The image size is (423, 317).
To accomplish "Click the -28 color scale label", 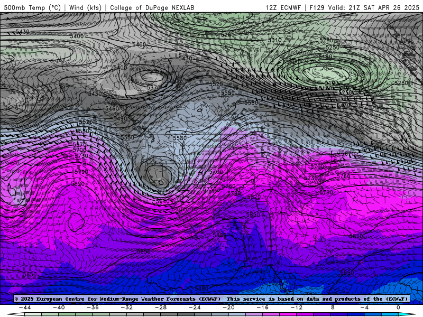I will click(x=161, y=307).
